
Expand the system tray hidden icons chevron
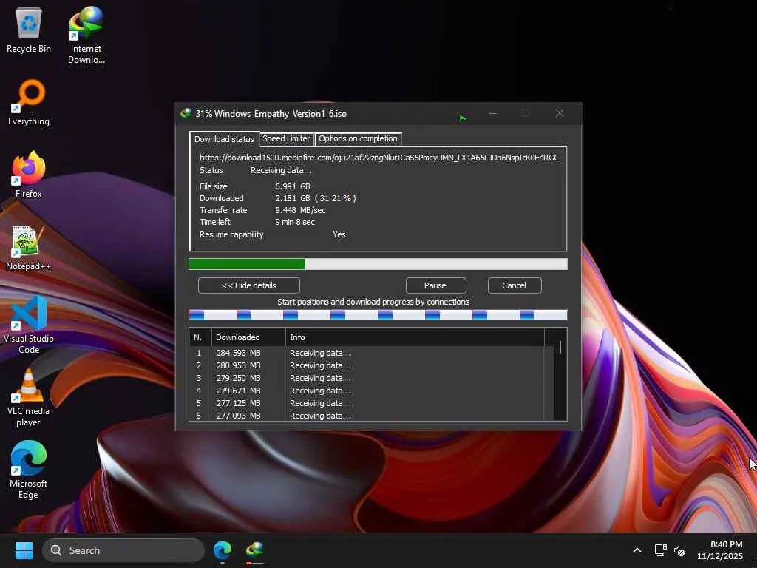pyautogui.click(x=637, y=550)
